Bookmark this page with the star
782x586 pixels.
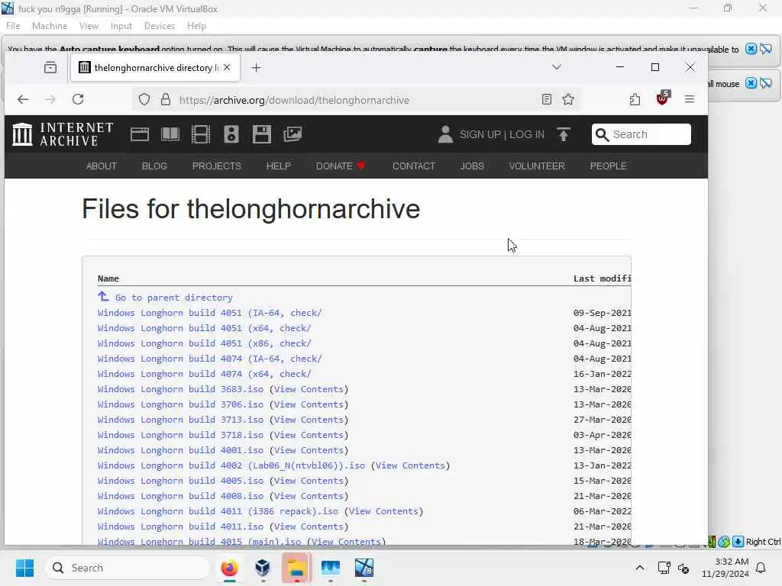(x=568, y=100)
